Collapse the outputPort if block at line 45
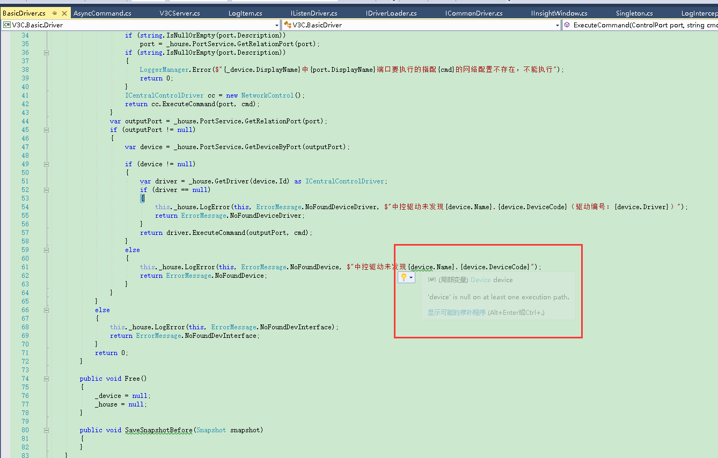This screenshot has width=718, height=458. point(46,130)
